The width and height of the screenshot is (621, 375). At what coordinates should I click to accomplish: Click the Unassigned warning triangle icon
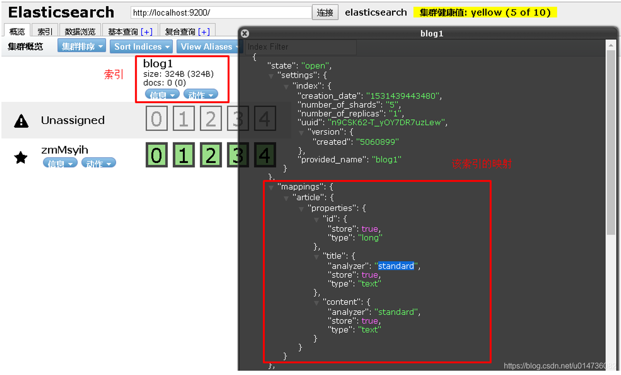coord(22,121)
